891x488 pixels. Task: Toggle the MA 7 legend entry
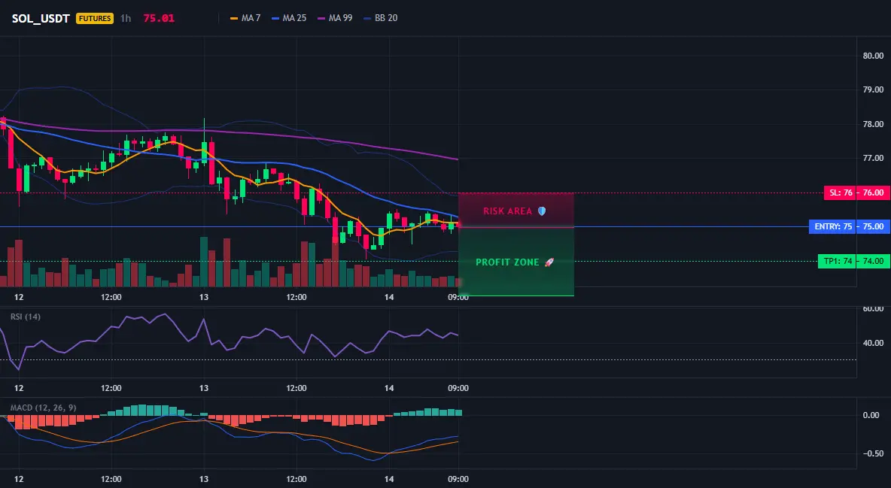(245, 18)
